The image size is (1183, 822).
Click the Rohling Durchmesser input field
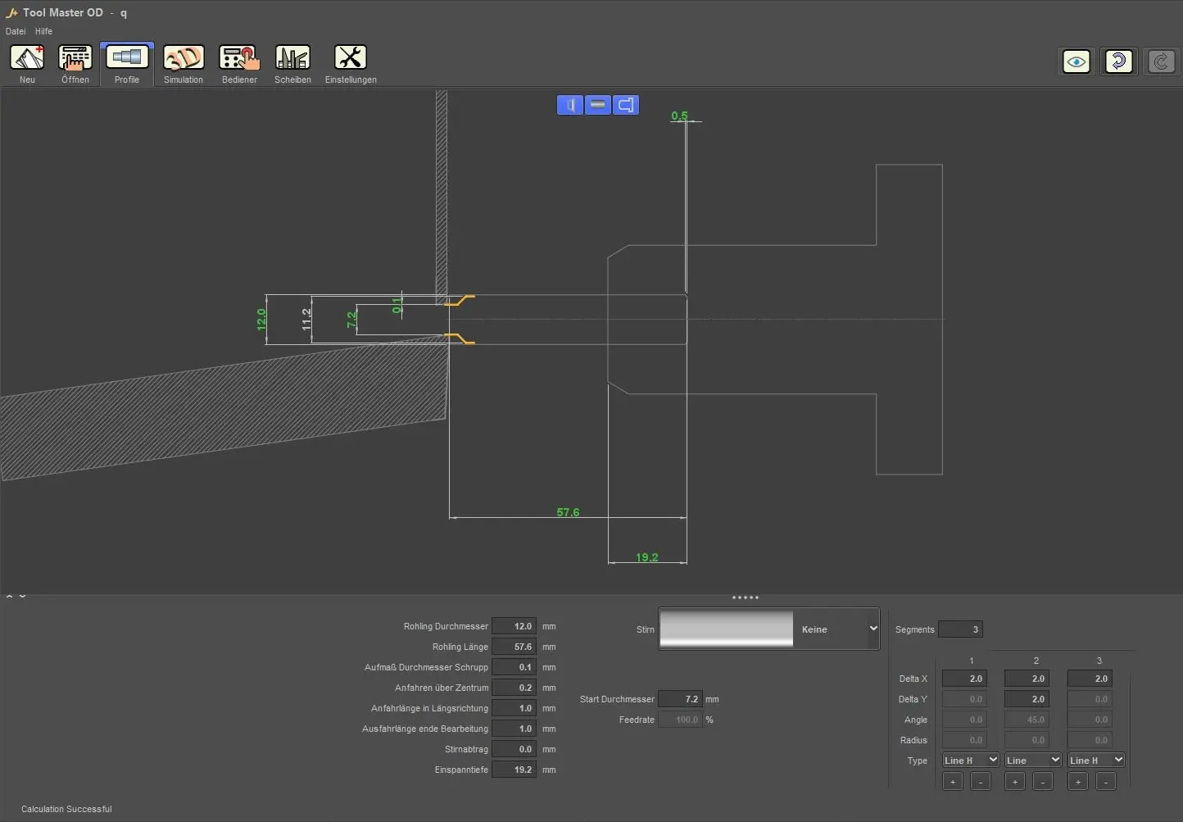514,626
